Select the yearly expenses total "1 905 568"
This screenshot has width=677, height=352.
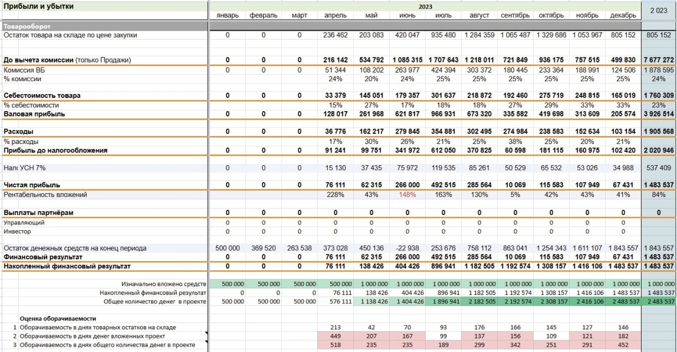pos(660,131)
